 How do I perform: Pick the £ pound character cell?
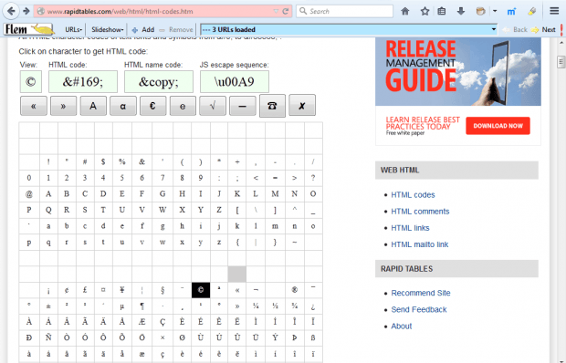pyautogui.click(x=85, y=290)
